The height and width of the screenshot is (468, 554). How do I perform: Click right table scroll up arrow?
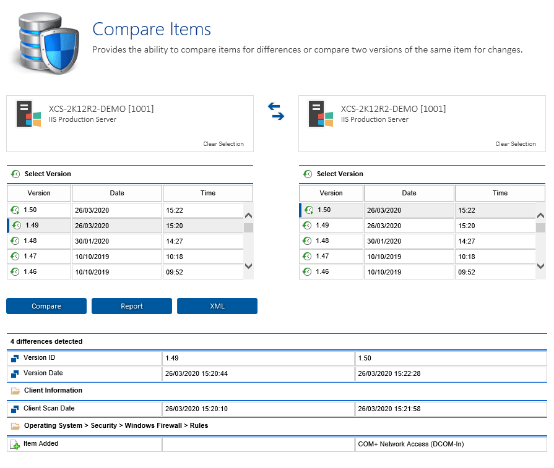(540, 215)
